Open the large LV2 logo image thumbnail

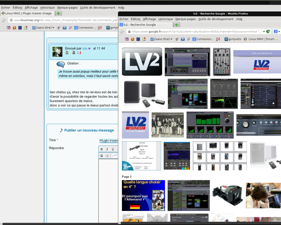coord(142,62)
